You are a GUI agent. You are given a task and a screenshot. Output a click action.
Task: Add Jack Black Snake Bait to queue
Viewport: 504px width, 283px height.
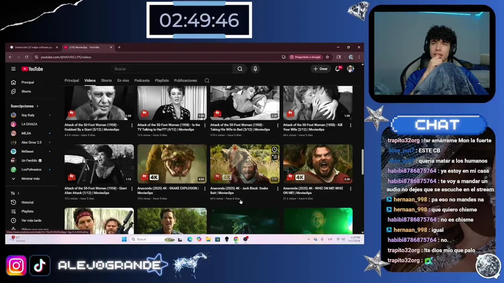274,157
